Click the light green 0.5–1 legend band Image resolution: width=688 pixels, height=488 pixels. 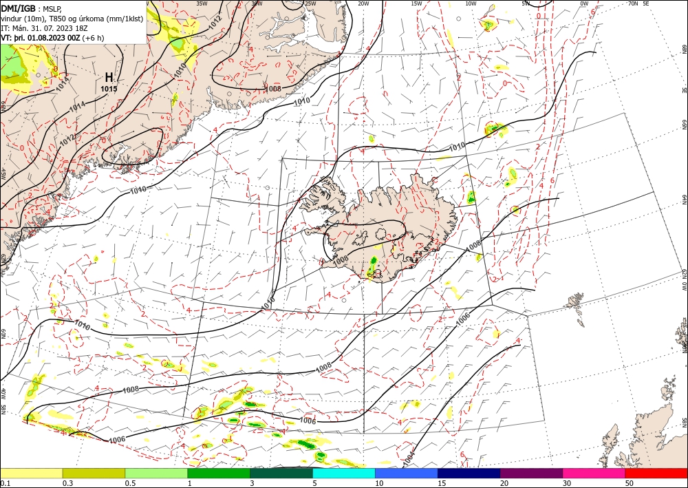(156, 473)
